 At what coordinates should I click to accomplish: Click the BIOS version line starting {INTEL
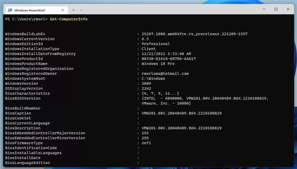point(205,98)
